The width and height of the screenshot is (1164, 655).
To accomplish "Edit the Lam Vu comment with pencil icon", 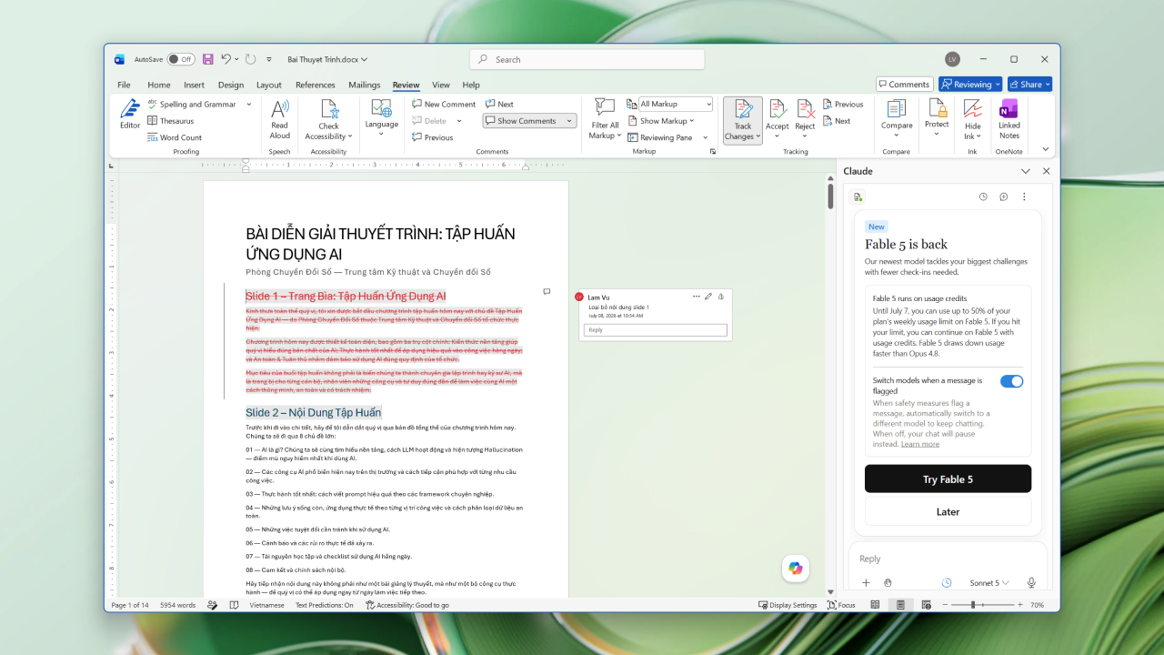I will (708, 297).
